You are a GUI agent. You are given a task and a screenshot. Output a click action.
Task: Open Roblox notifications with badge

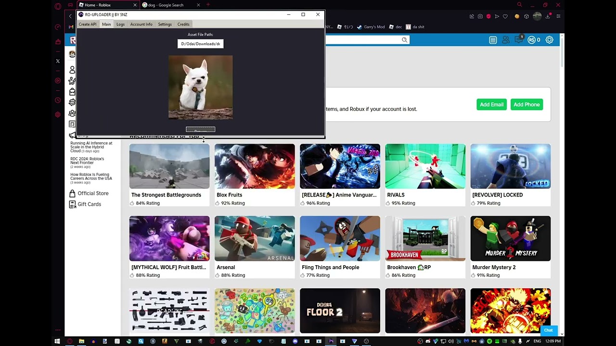click(x=519, y=39)
